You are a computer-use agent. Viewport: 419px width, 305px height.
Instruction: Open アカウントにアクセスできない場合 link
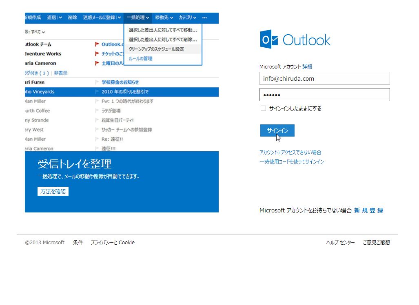click(x=290, y=152)
